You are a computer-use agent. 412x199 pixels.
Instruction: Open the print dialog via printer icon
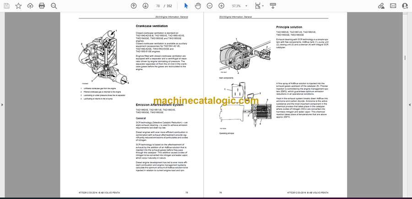[x=42, y=6]
